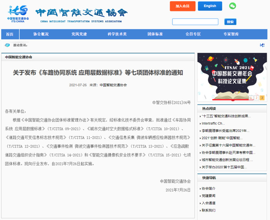Switch language with the English button
The width and height of the screenshot is (270, 220).
[x=210, y=6]
